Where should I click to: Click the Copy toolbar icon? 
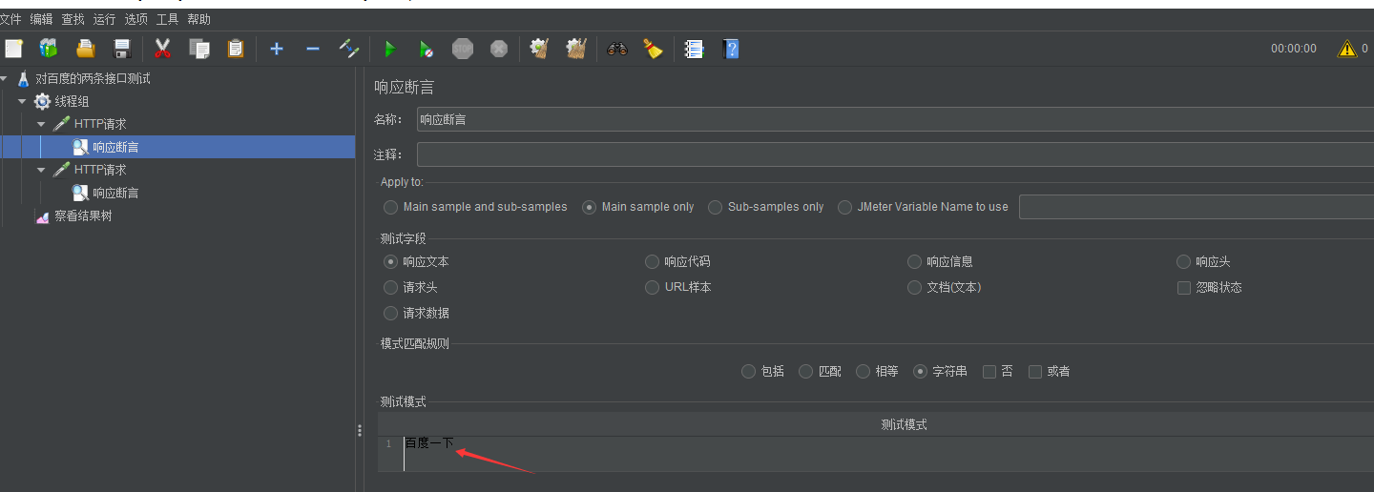[x=199, y=49]
